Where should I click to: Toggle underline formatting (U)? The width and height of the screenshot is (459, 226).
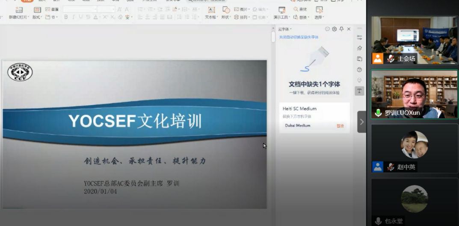[81, 17]
